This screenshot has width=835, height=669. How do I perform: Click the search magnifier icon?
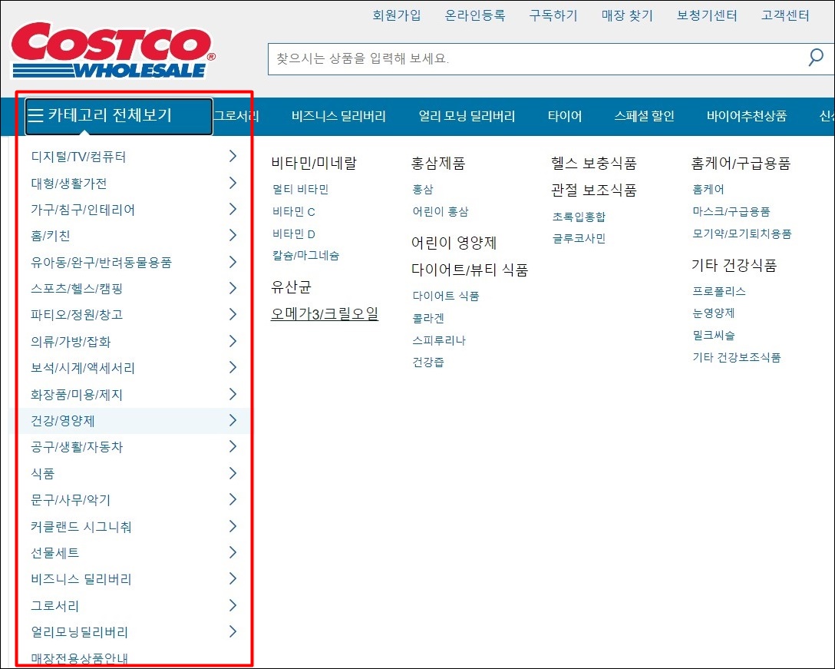[x=814, y=58]
